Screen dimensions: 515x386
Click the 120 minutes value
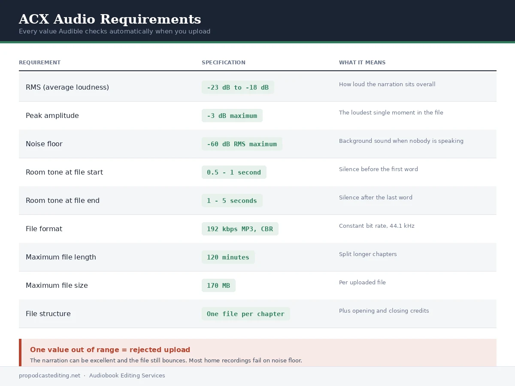228,257
